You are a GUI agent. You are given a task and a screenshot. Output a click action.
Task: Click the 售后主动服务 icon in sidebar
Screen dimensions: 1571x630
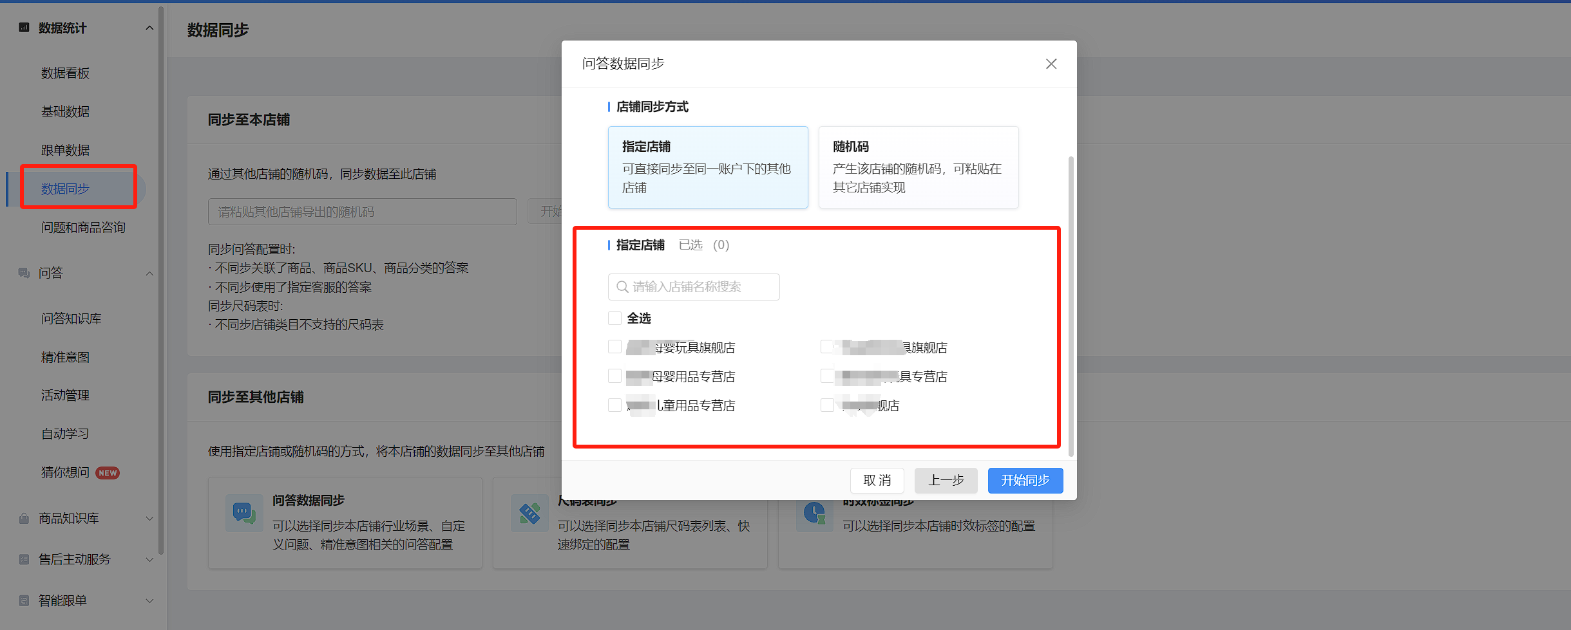pyautogui.click(x=24, y=559)
